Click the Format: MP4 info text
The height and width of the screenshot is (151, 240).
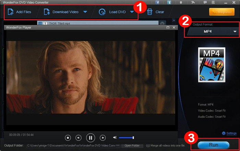pos(206,105)
